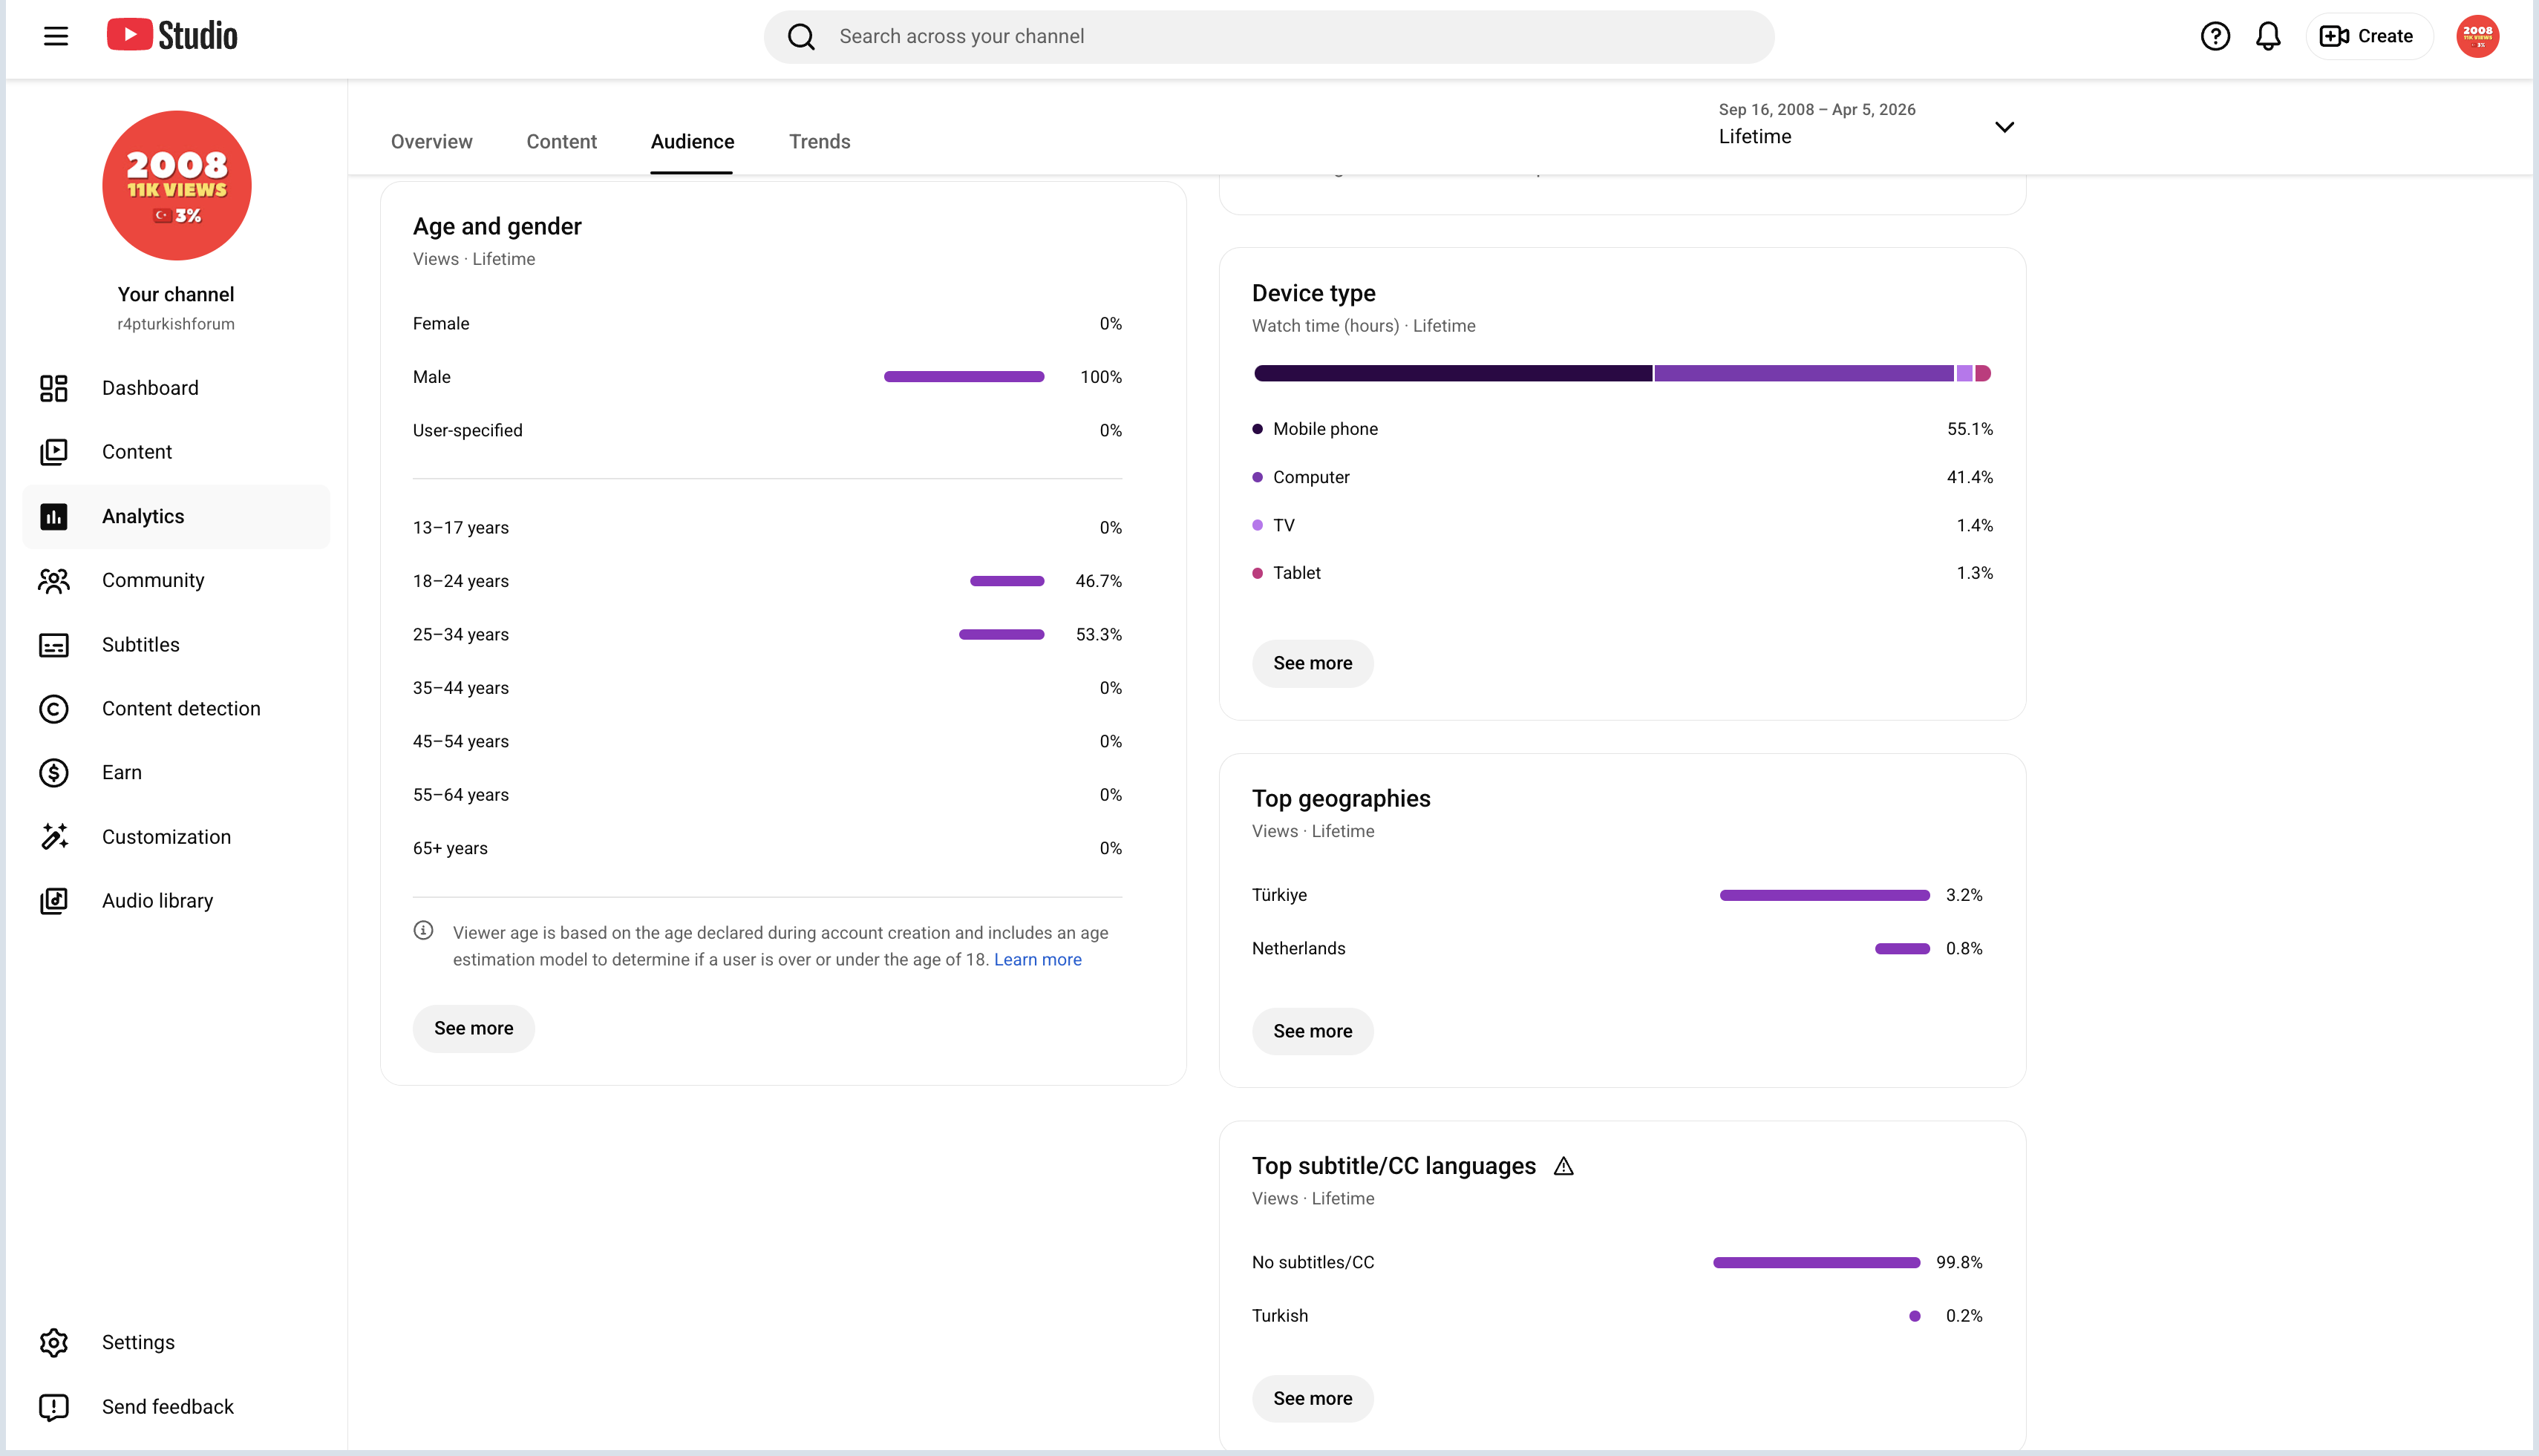Click the Settings gear icon

(x=54, y=1343)
